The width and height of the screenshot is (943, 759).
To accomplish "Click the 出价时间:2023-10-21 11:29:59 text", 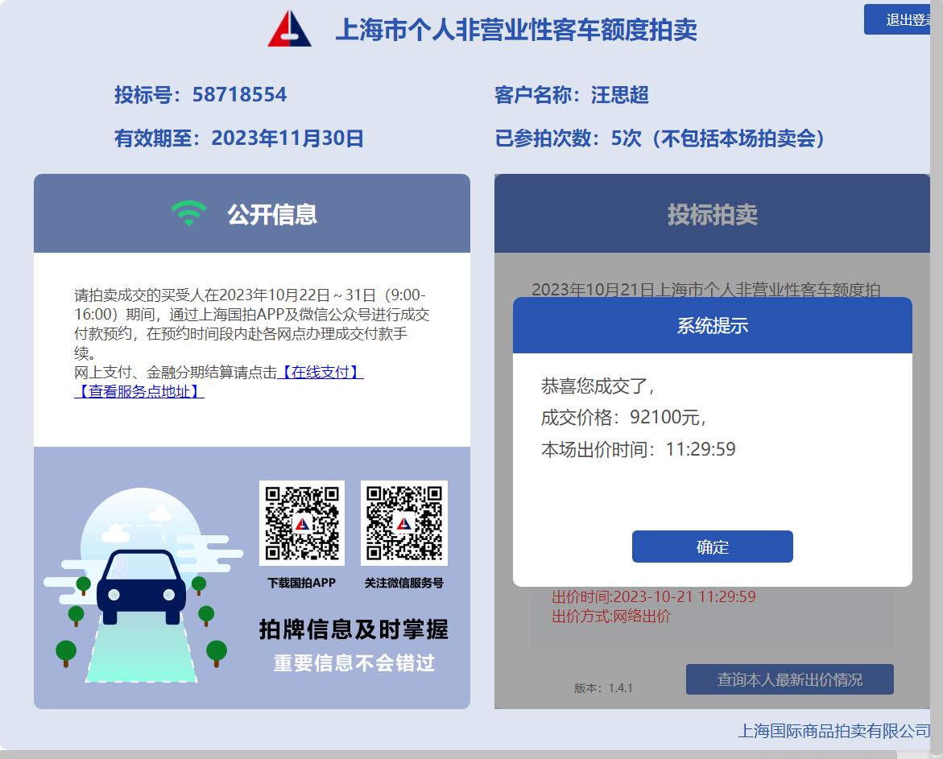I will coord(654,596).
